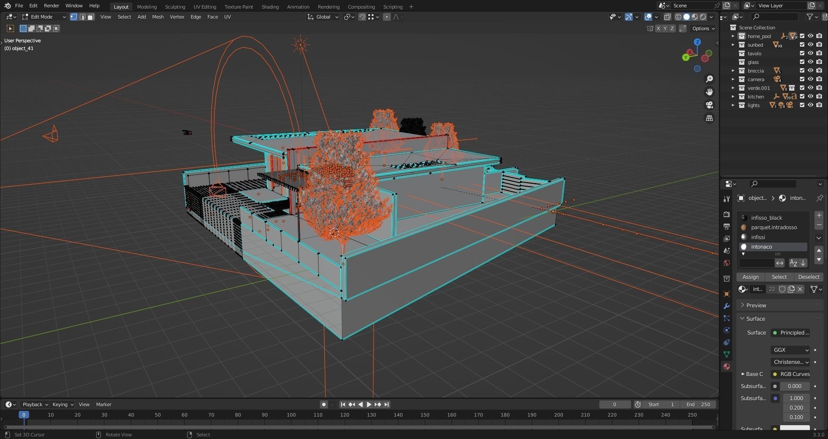Switch to the Shading workspace tab
Viewport: 828px width, 439px height.
(x=270, y=7)
